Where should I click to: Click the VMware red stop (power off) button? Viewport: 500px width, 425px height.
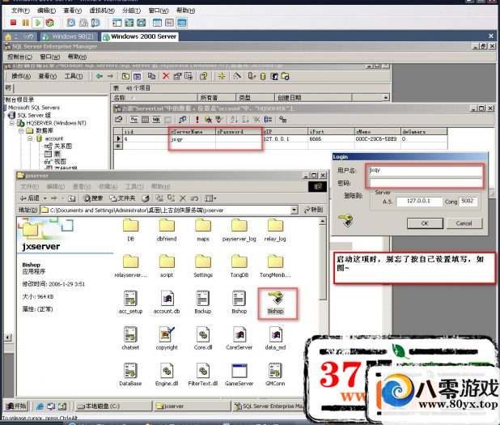(x=13, y=23)
